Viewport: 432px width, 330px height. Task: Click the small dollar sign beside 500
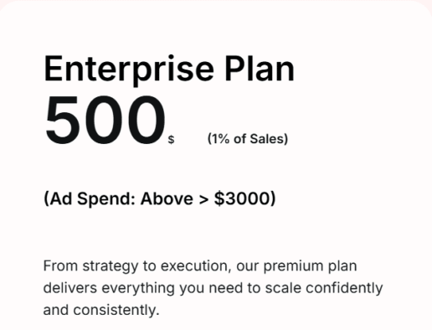click(x=171, y=139)
